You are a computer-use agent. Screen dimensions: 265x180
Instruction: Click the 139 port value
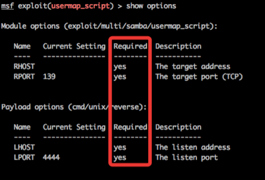click(x=49, y=76)
